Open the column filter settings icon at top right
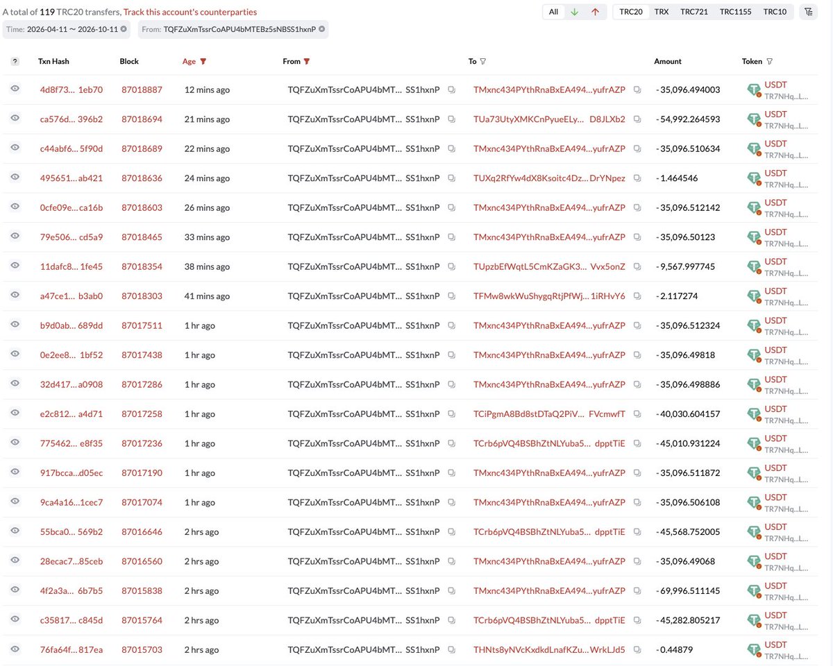The width and height of the screenshot is (833, 666). pyautogui.click(x=808, y=12)
